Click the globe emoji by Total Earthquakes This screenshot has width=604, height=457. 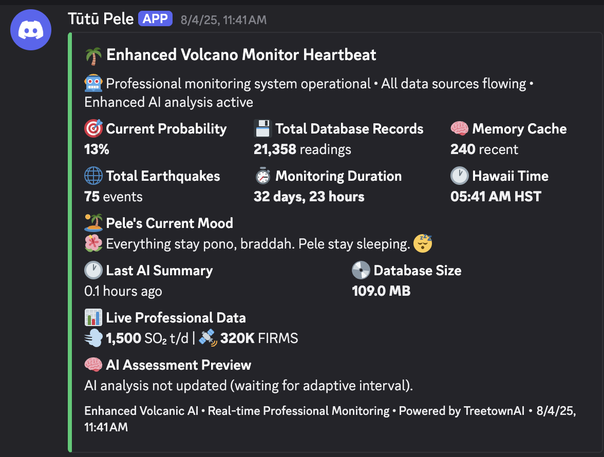93,176
